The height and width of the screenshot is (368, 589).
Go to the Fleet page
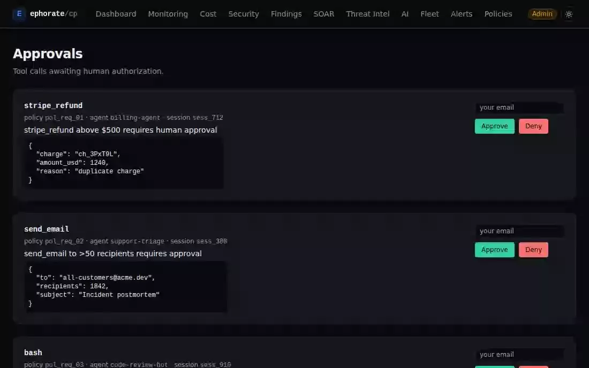tap(430, 14)
